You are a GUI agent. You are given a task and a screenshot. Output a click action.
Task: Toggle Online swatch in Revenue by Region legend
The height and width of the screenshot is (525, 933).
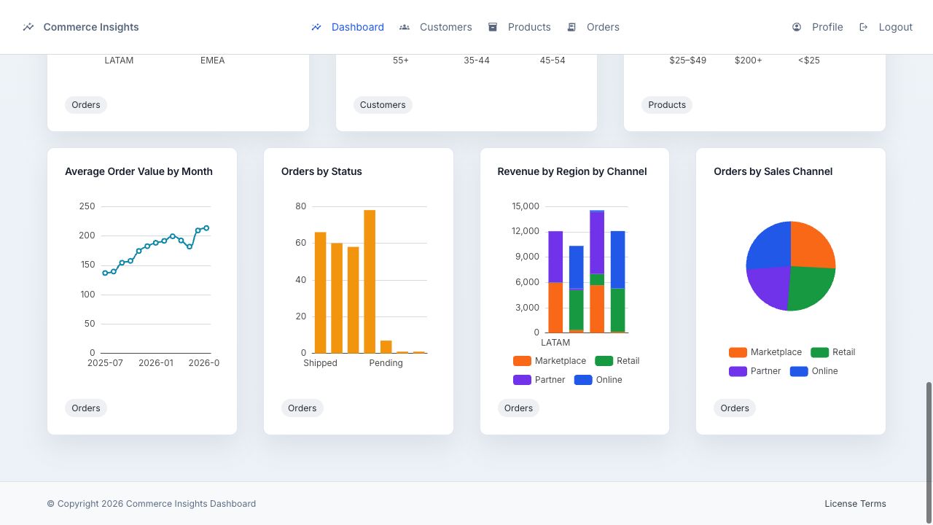tap(583, 380)
